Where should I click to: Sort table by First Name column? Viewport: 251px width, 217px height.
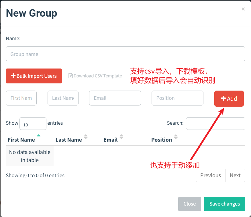pyautogui.click(x=21, y=140)
